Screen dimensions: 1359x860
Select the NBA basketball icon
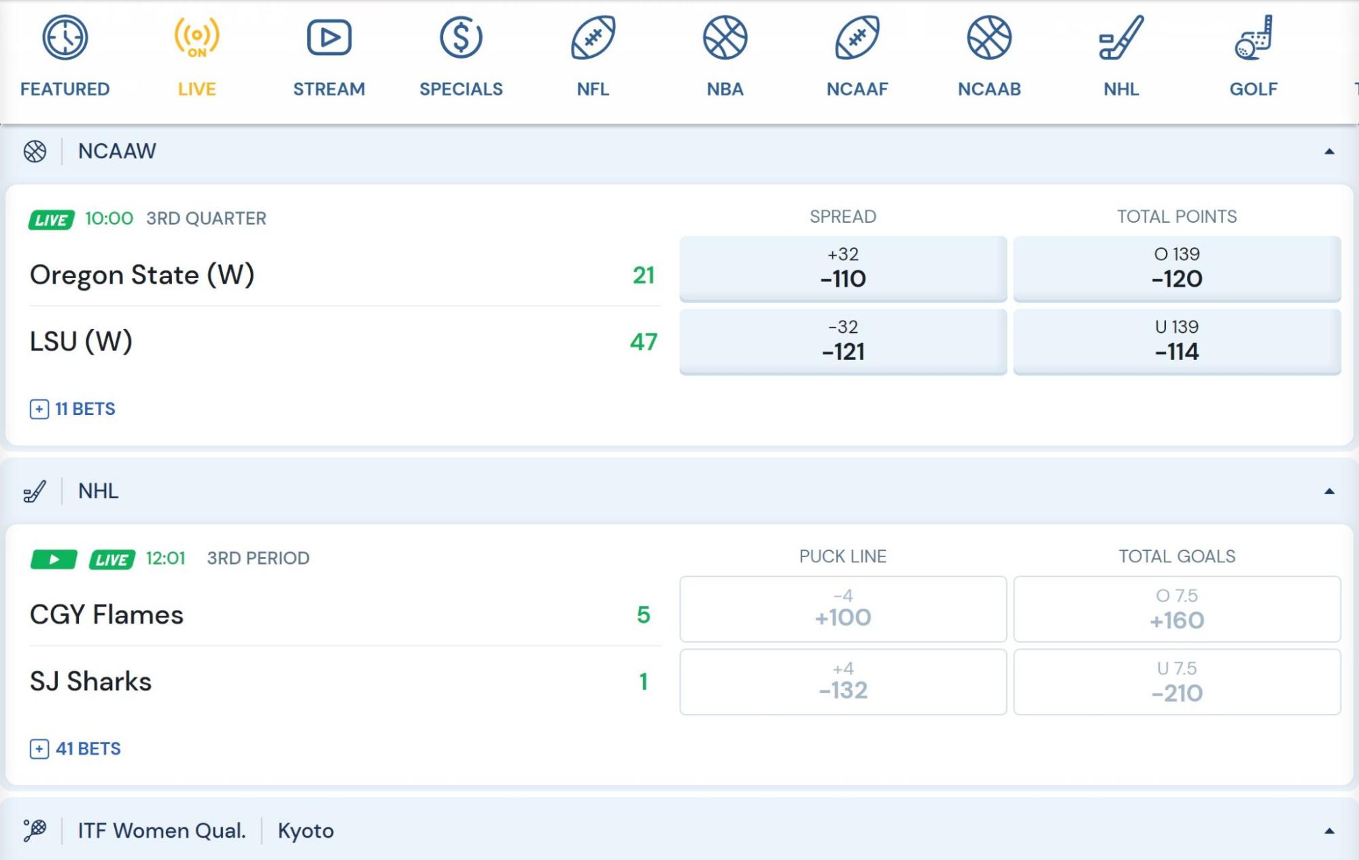[x=725, y=37]
